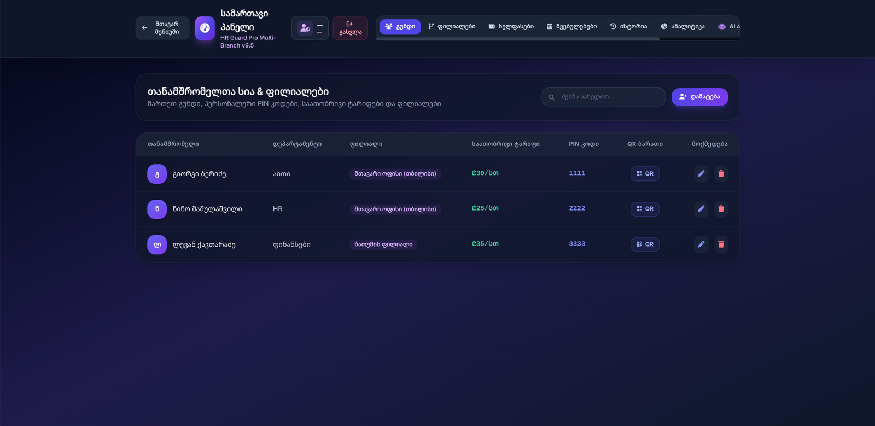Delete ლევან ქავთარაძე using the trash icon
Image resolution: width=875 pixels, height=426 pixels.
click(x=721, y=244)
